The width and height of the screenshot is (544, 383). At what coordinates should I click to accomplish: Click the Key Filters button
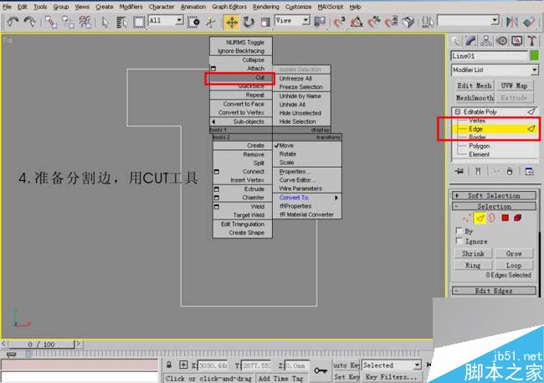(391, 377)
